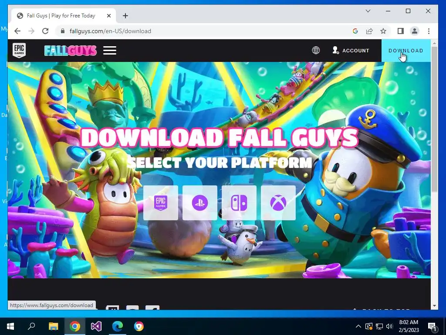Open the hamburger navigation menu
This screenshot has width=446, height=335.
coord(110,51)
